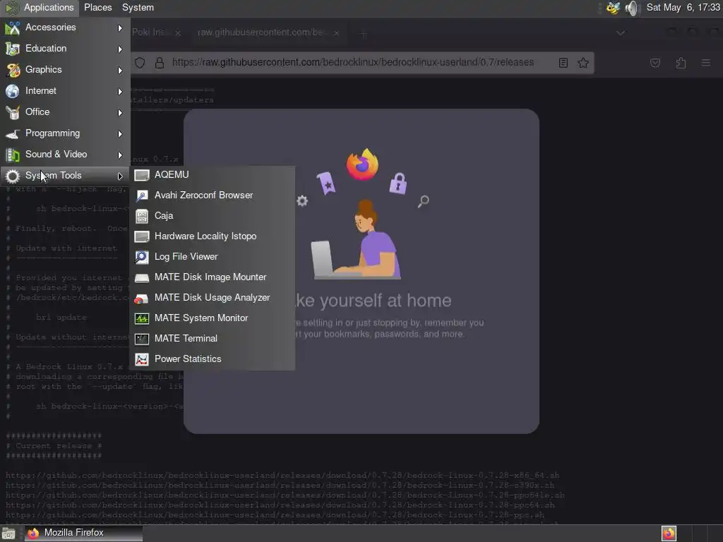Expand the Graphics submenu arrow
This screenshot has height=542, width=723.
coord(120,71)
